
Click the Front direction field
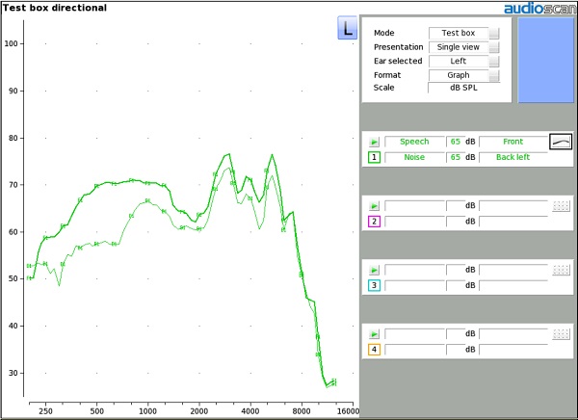coord(513,142)
